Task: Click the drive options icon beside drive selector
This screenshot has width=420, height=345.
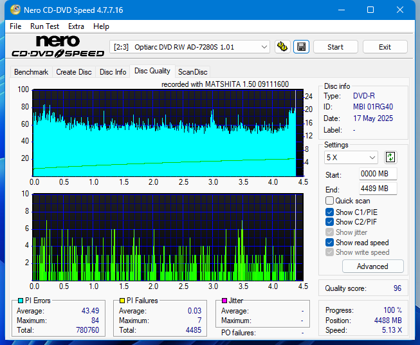Action: (x=282, y=47)
